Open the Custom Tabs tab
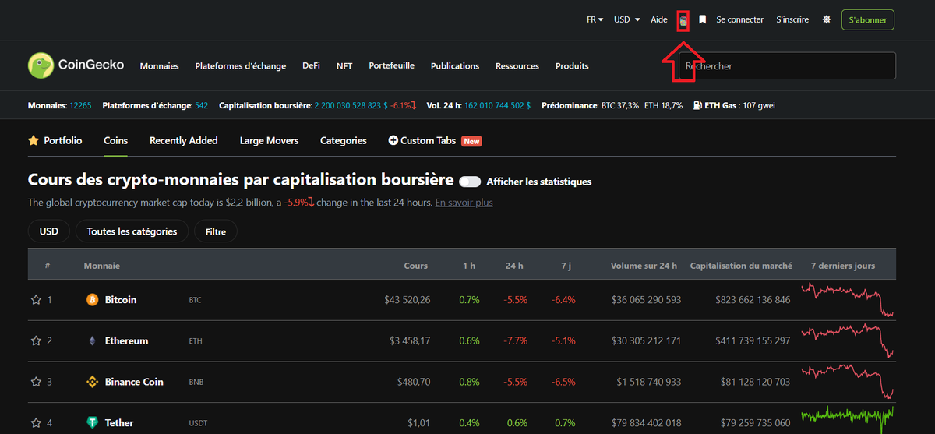Screen dimensions: 935x434 pos(435,141)
